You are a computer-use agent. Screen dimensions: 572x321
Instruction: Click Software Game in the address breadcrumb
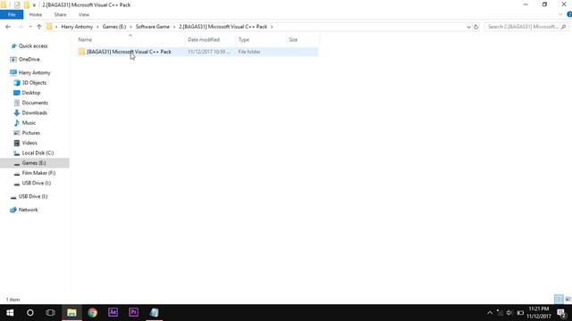[x=153, y=27]
